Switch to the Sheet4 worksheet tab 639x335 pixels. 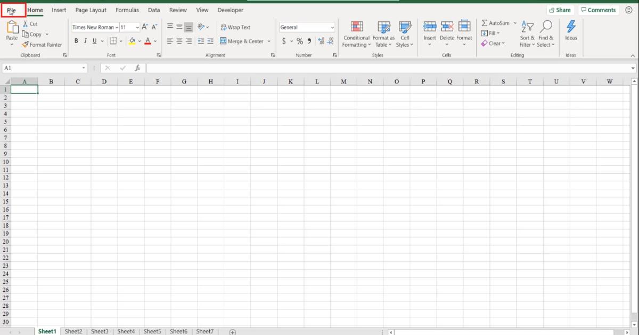coord(126,331)
